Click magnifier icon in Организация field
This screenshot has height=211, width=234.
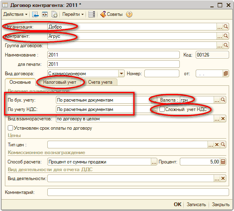click(x=226, y=27)
